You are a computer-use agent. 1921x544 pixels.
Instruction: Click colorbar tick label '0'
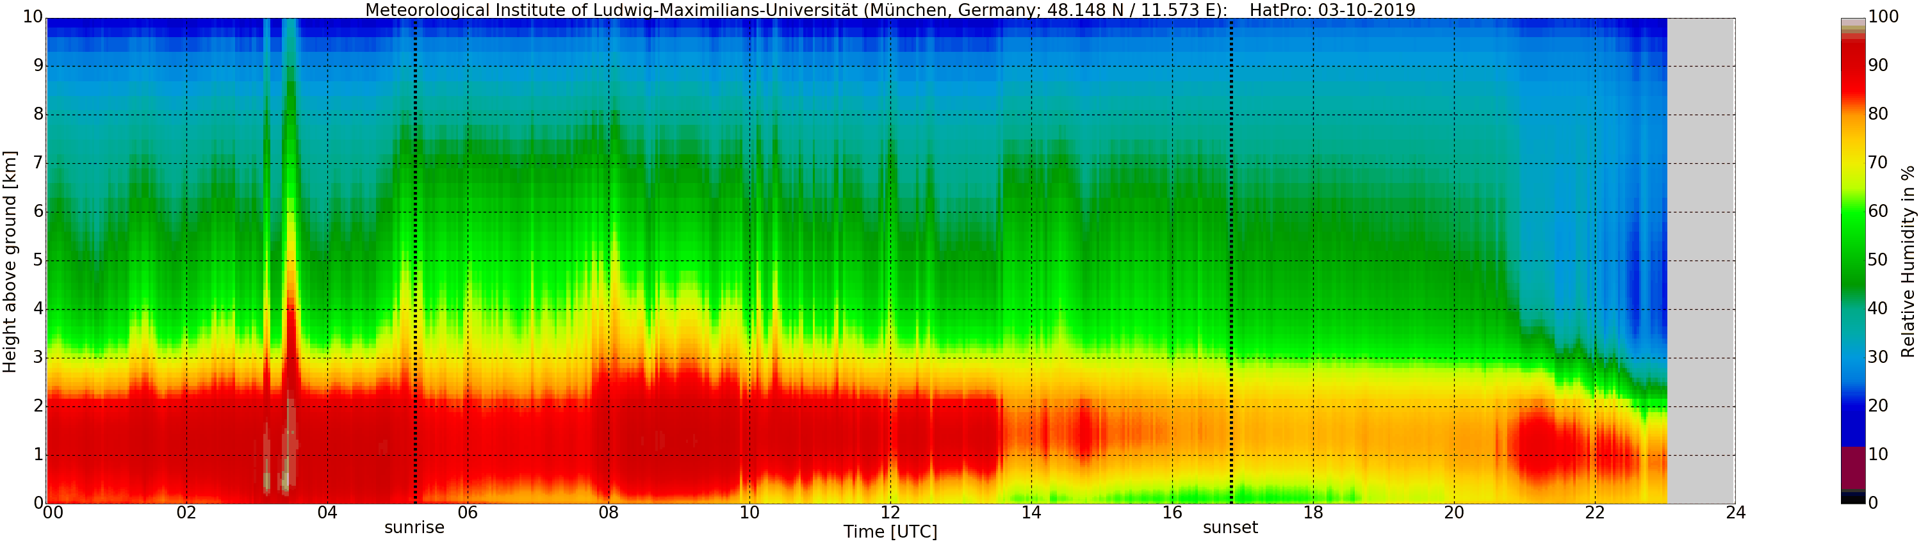pyautogui.click(x=1872, y=503)
